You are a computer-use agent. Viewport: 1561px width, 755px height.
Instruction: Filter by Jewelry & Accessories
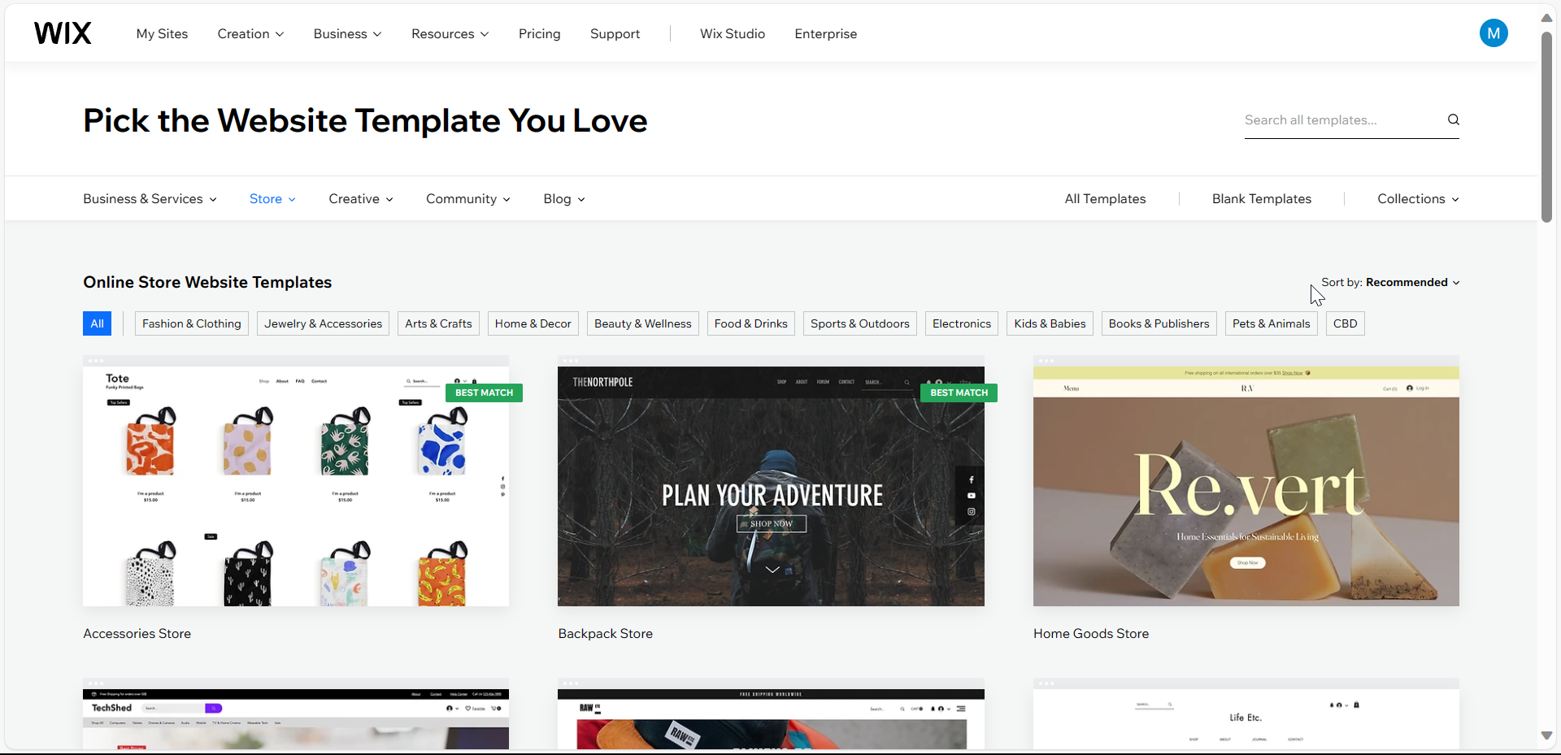323,323
